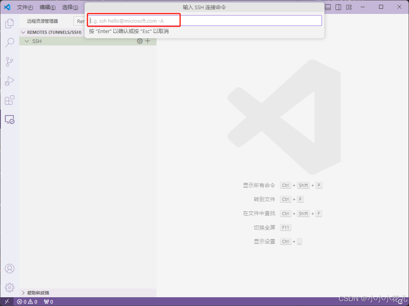Focus the SSH connection command input
Screen dimensions: 409x306
[x=204, y=21]
